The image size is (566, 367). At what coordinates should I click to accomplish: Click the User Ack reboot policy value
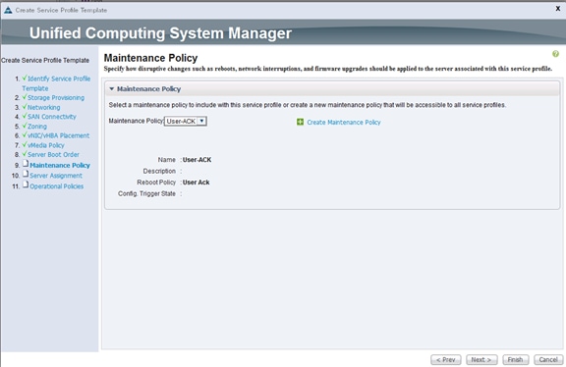(196, 183)
